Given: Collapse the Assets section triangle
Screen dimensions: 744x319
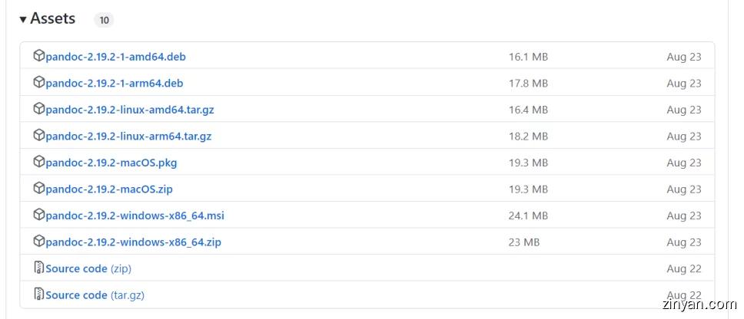Looking at the screenshot, I should click(x=23, y=19).
